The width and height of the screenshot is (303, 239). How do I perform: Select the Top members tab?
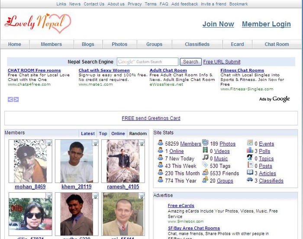(x=103, y=133)
